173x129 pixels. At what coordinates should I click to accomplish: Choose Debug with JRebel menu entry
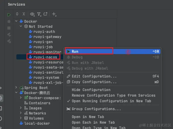[112, 68]
